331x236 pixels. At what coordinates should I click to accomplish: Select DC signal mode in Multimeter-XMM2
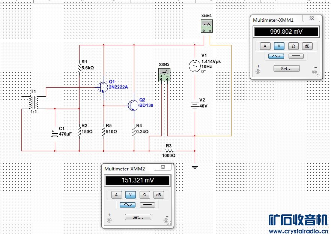pyautogui.click(x=147, y=205)
